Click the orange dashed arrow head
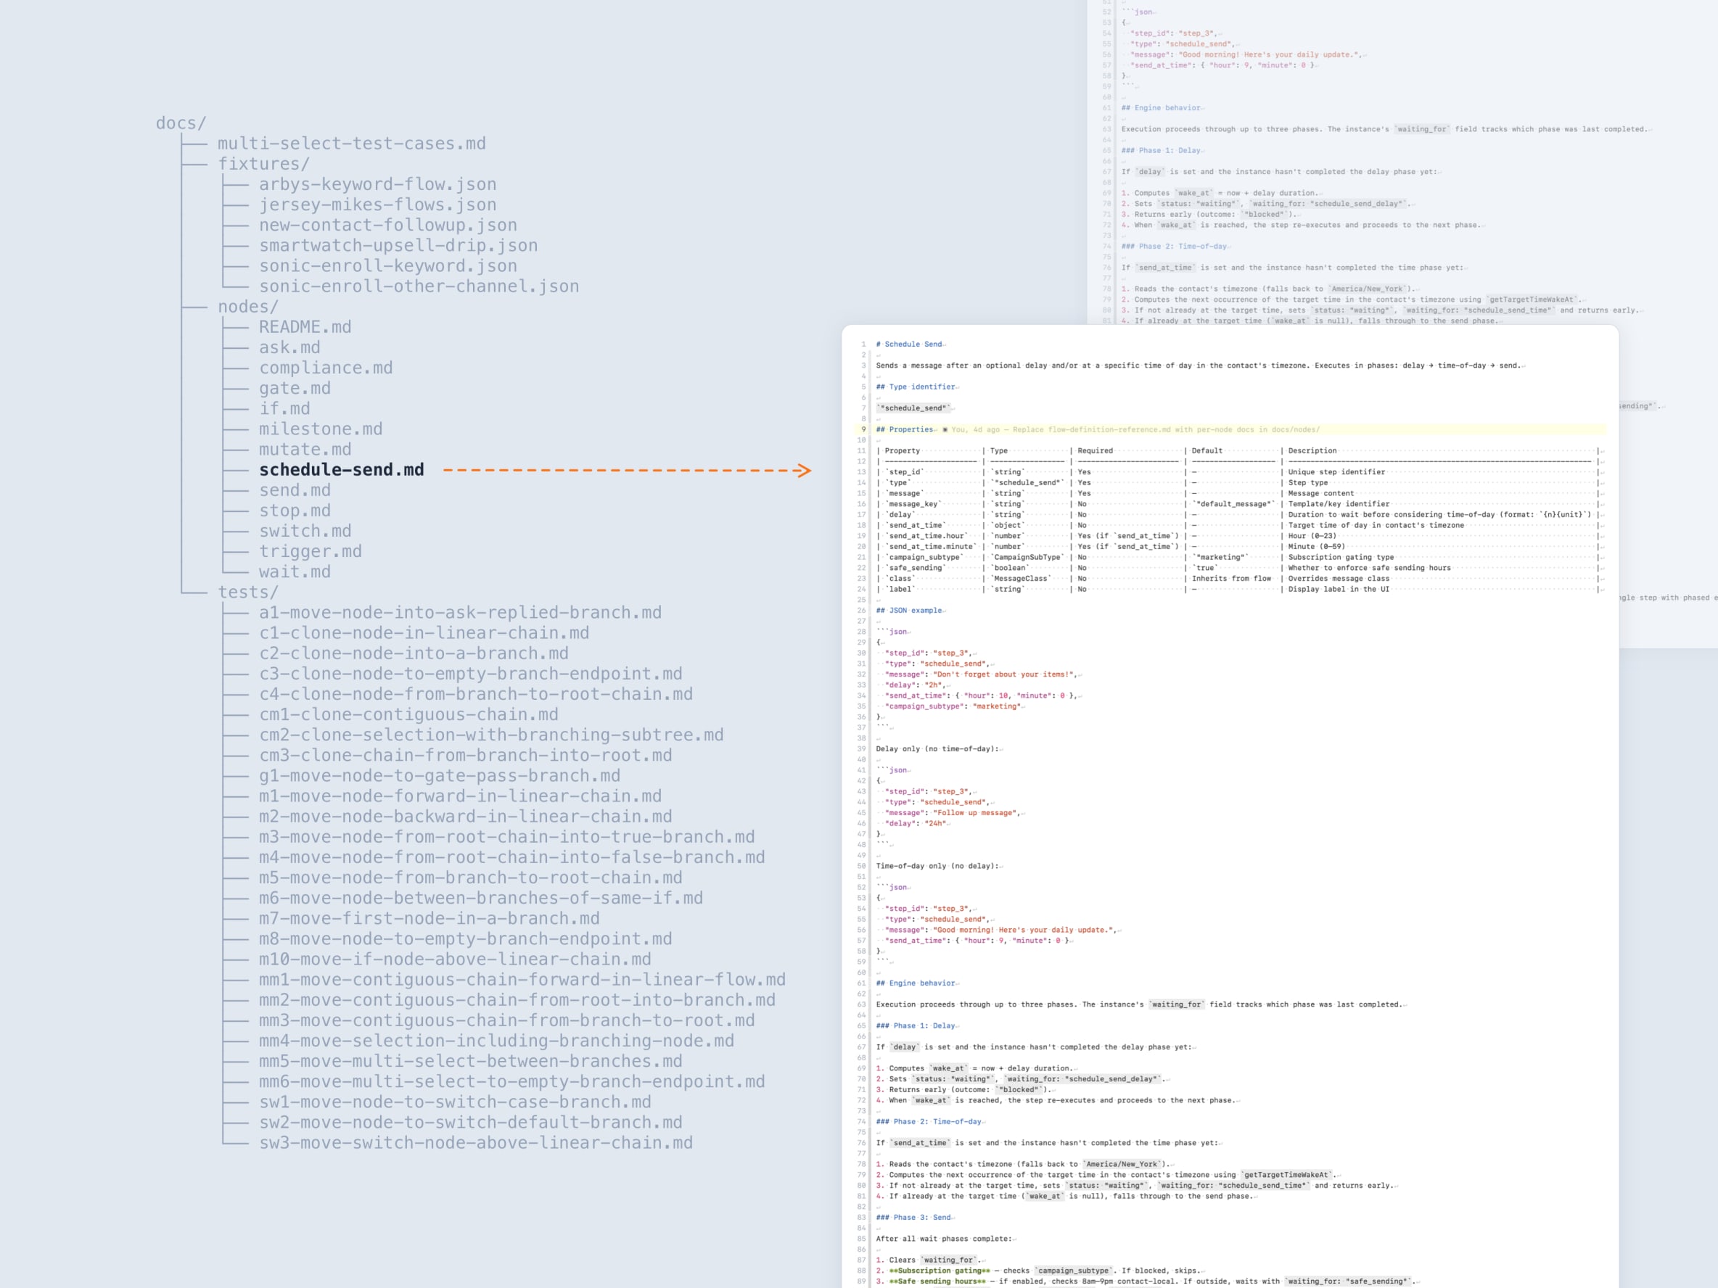This screenshot has width=1718, height=1288. [x=804, y=470]
